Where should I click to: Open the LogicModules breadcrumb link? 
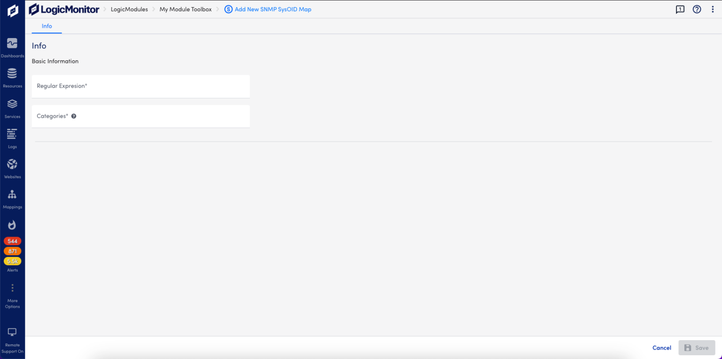[129, 9]
